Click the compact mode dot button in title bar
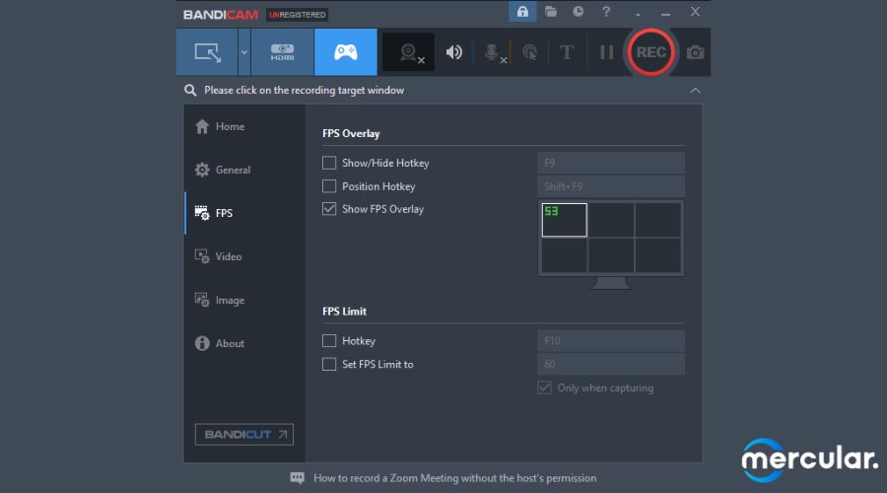 tap(638, 14)
